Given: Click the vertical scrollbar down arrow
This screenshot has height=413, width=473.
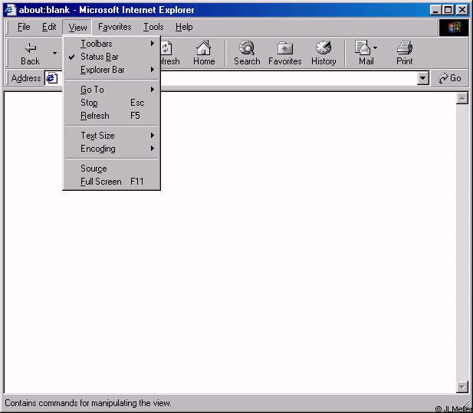Looking at the screenshot, I should click(462, 387).
